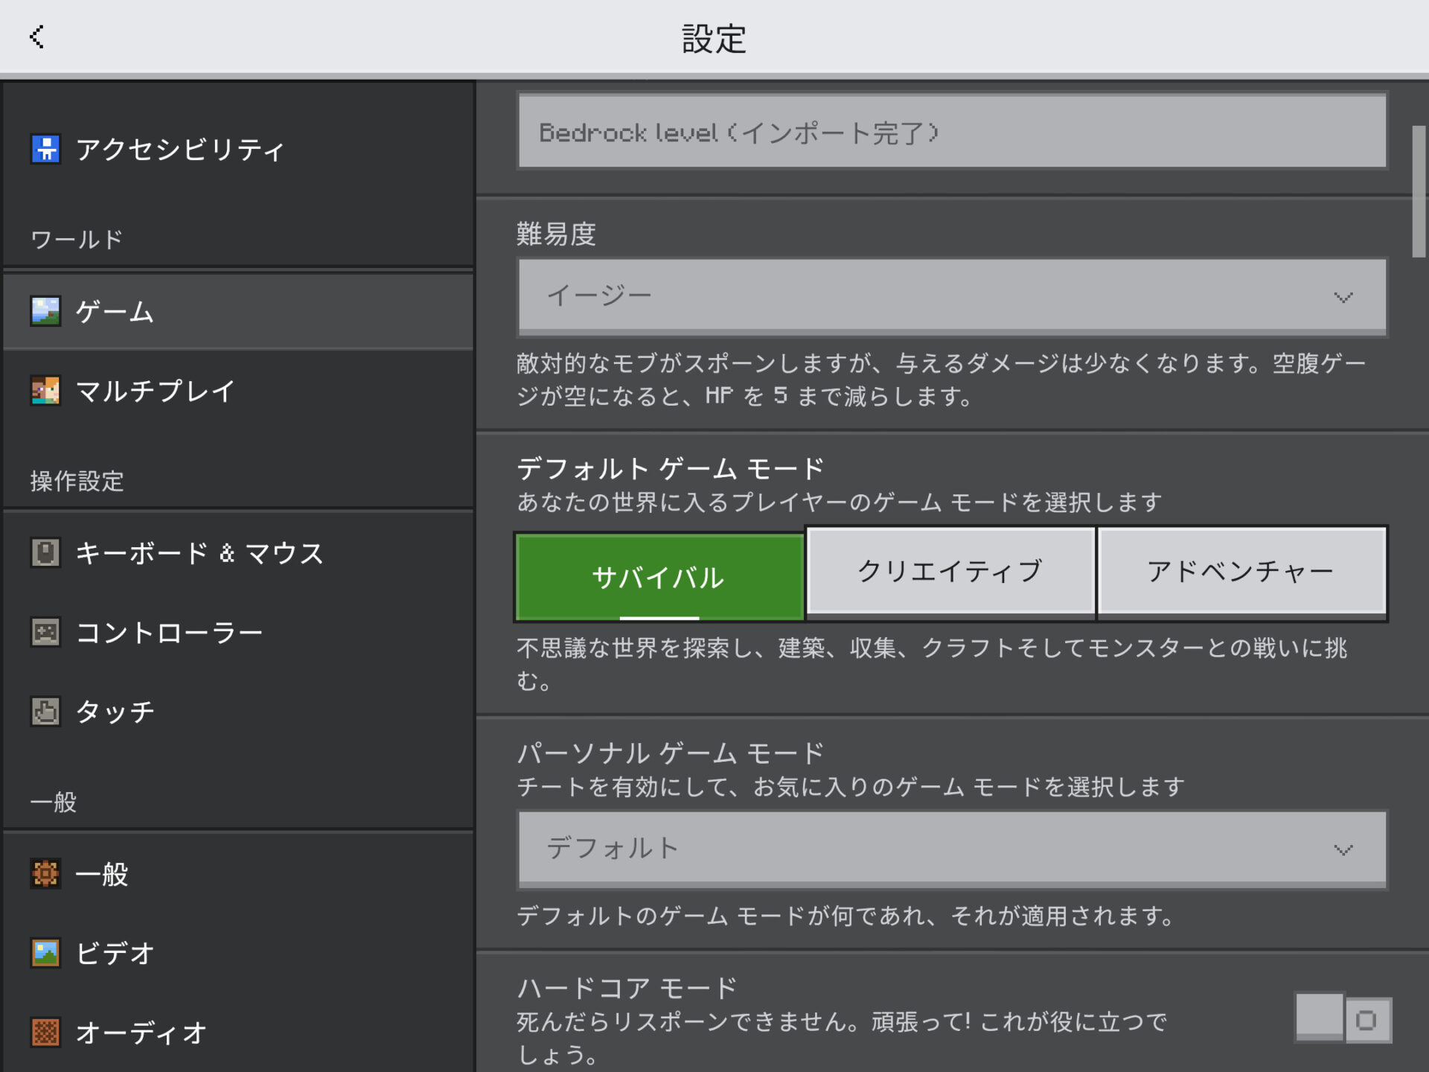The height and width of the screenshot is (1072, 1429).
Task: Click the Game (ゲーム) landscape icon
Action: pyautogui.click(x=45, y=311)
